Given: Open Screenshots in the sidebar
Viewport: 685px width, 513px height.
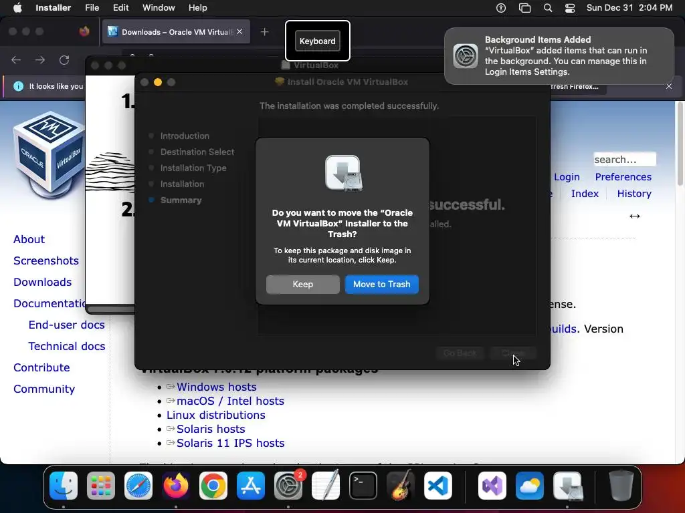Looking at the screenshot, I should (46, 261).
